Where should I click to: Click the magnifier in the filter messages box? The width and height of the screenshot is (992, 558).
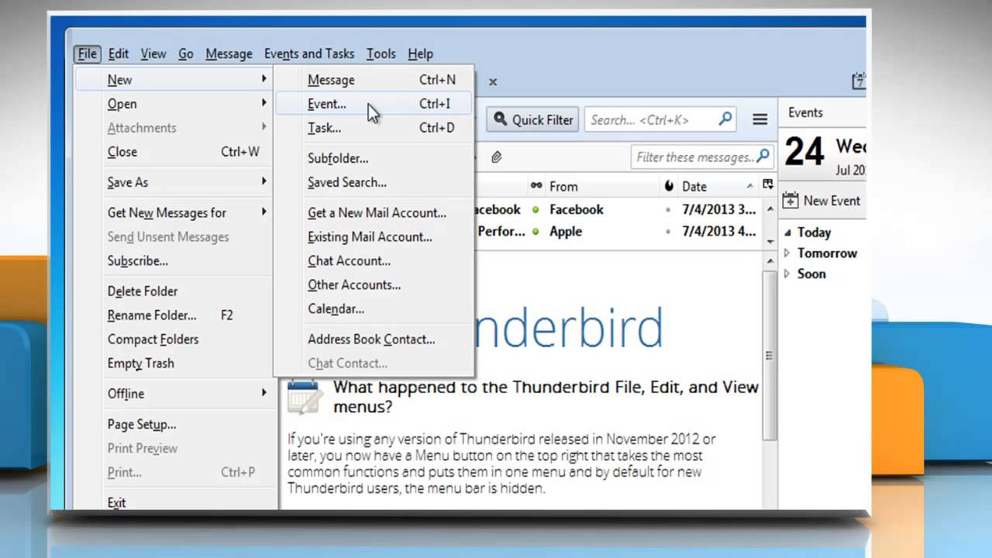coord(763,157)
